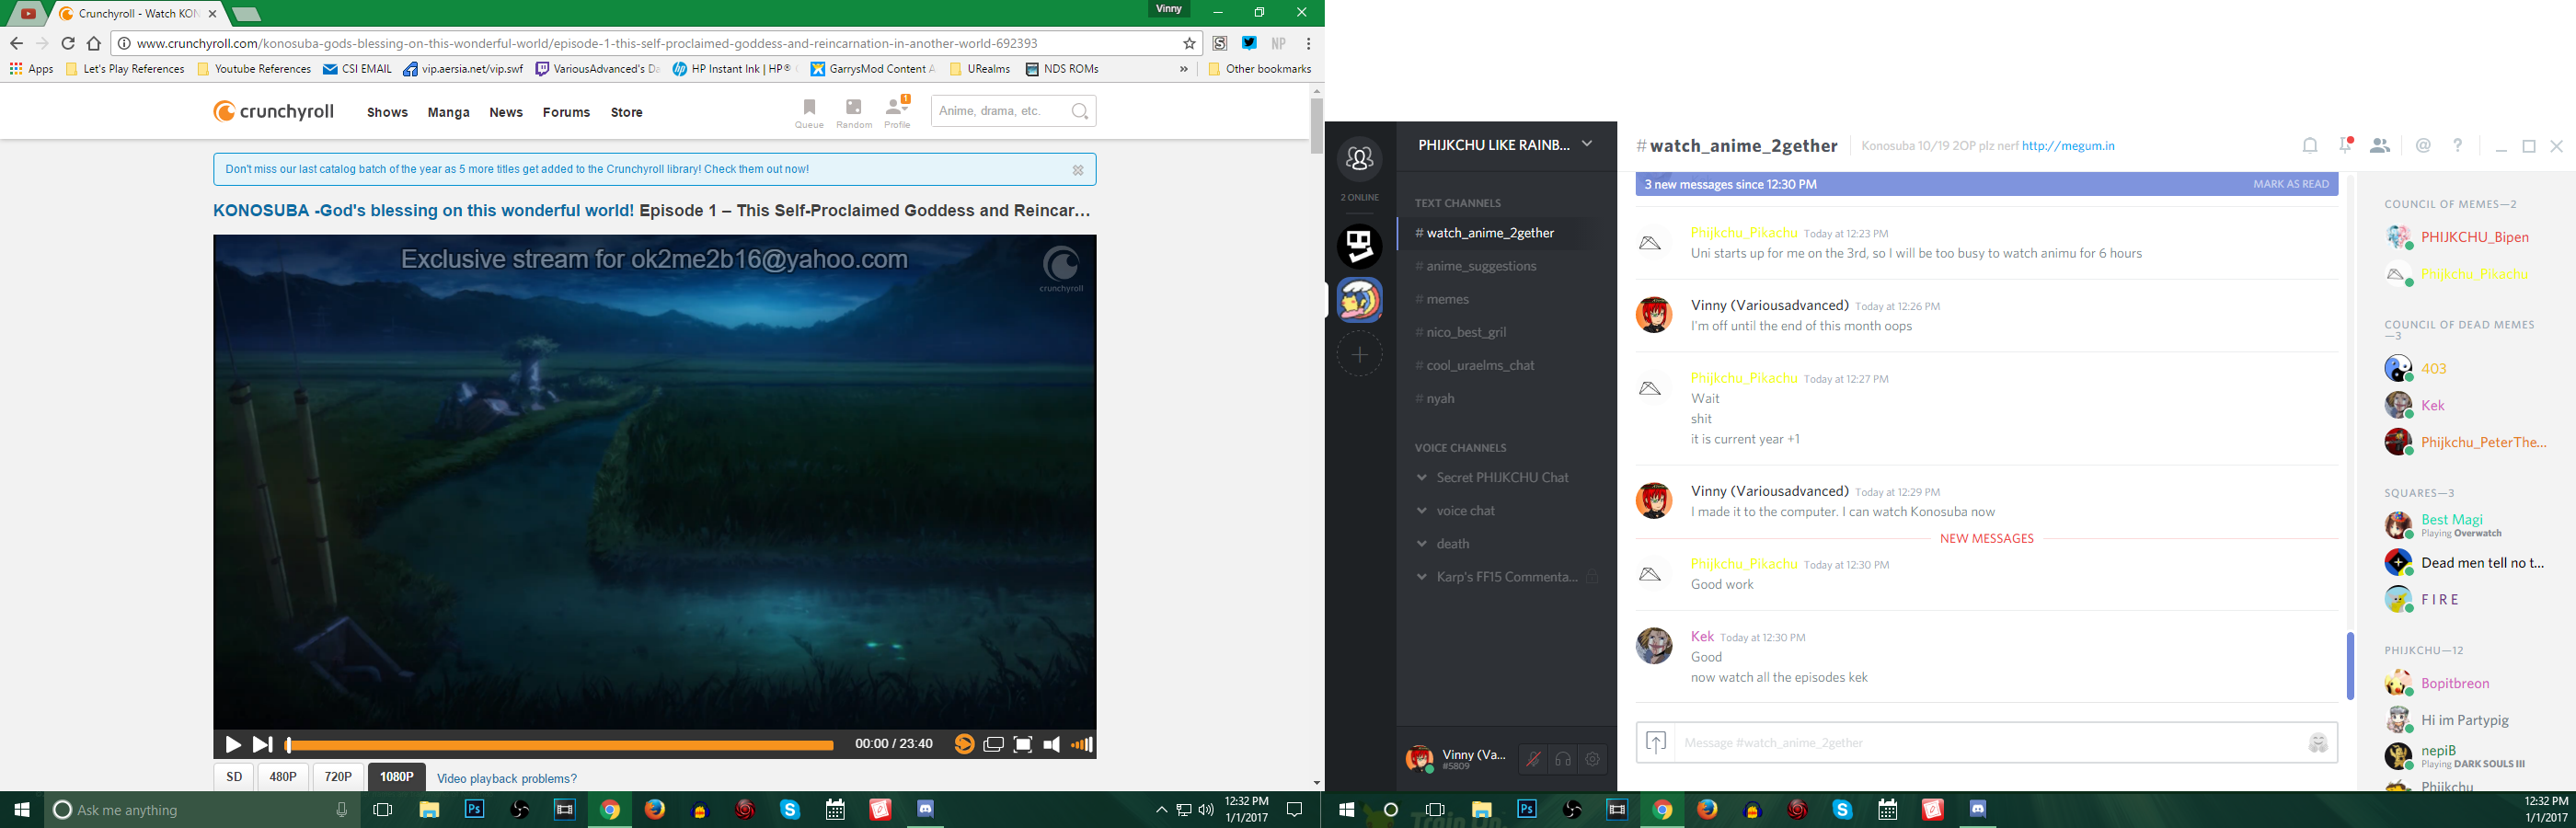Show hidden bookmarks with the overflow chevron
The image size is (2576, 828).
click(x=1184, y=69)
